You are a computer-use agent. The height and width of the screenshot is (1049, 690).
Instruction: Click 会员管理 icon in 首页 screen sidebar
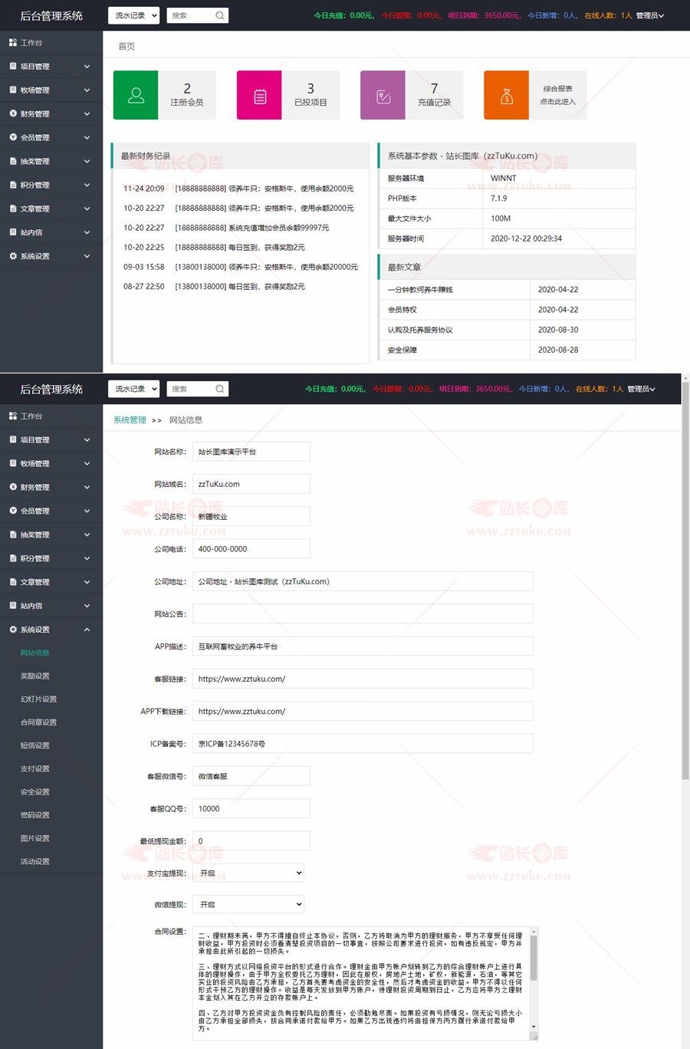[12, 137]
